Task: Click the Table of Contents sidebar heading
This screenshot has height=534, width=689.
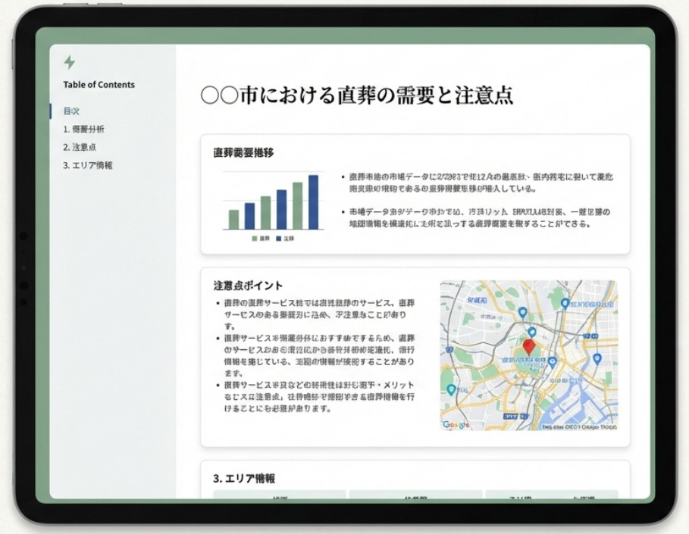Action: pos(99,85)
